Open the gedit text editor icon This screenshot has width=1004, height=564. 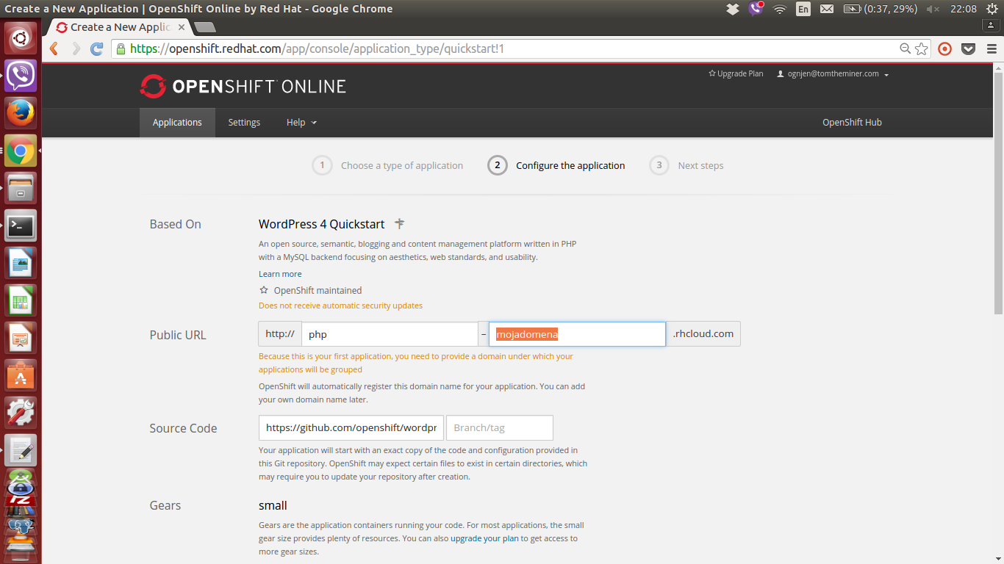coord(21,451)
